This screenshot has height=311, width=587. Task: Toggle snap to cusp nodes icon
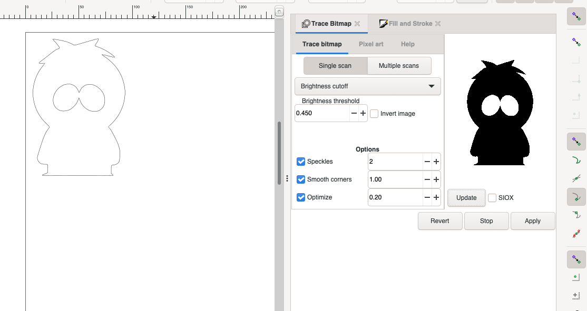point(576,197)
